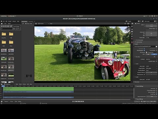158x119 pixels.
Task: Click Activities in the top bar
Action: [x=4, y=16]
